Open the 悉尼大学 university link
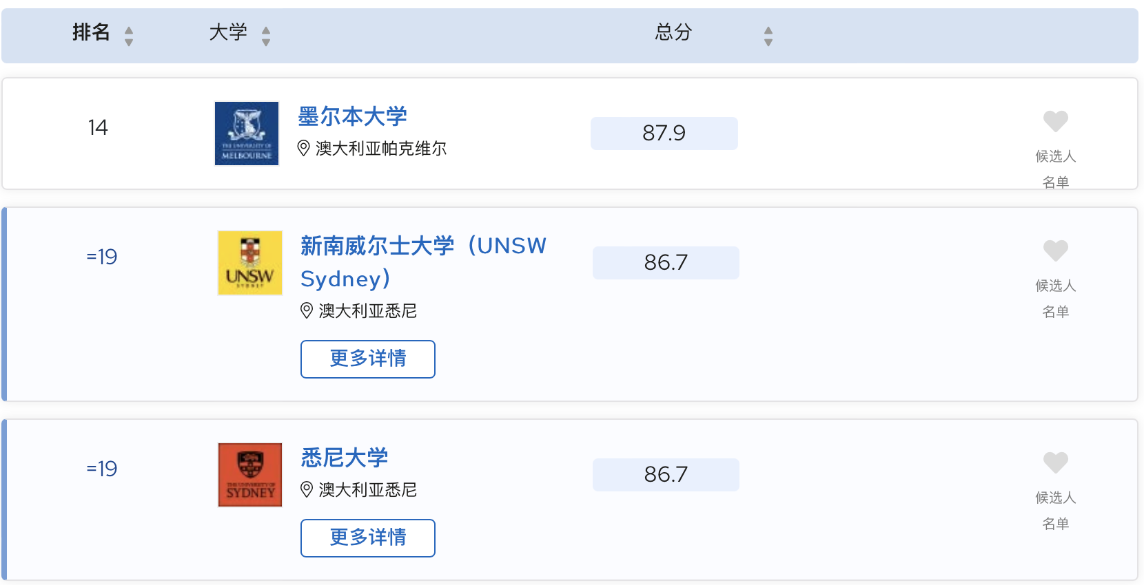Viewport: 1144px width, 585px height. point(345,458)
